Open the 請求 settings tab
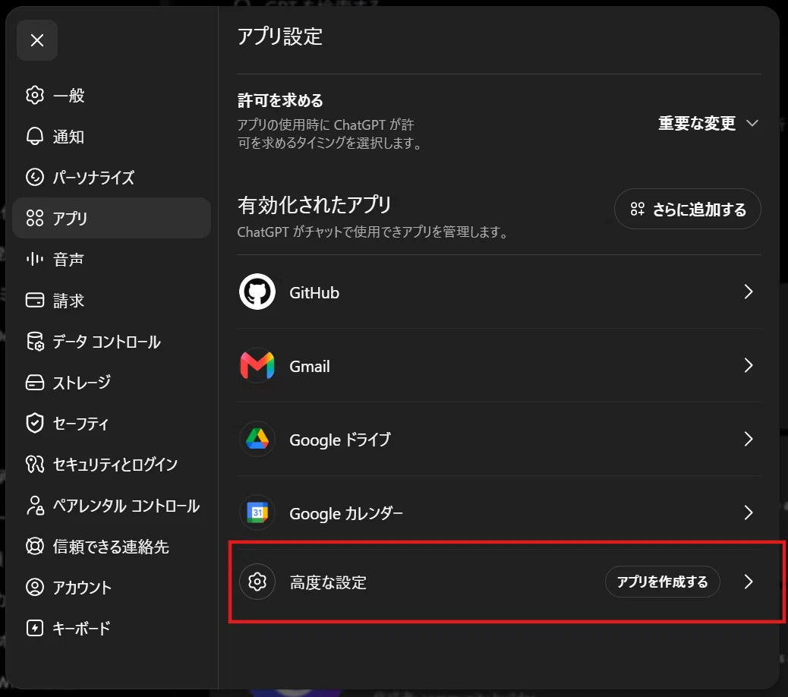The height and width of the screenshot is (697, 788). (x=112, y=300)
